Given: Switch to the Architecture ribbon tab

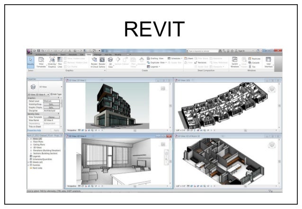Looking at the screenshot, I should tap(41, 55).
